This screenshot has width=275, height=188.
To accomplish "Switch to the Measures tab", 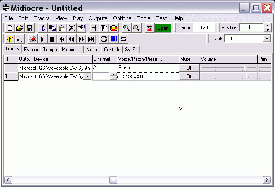I will tap(72, 50).
